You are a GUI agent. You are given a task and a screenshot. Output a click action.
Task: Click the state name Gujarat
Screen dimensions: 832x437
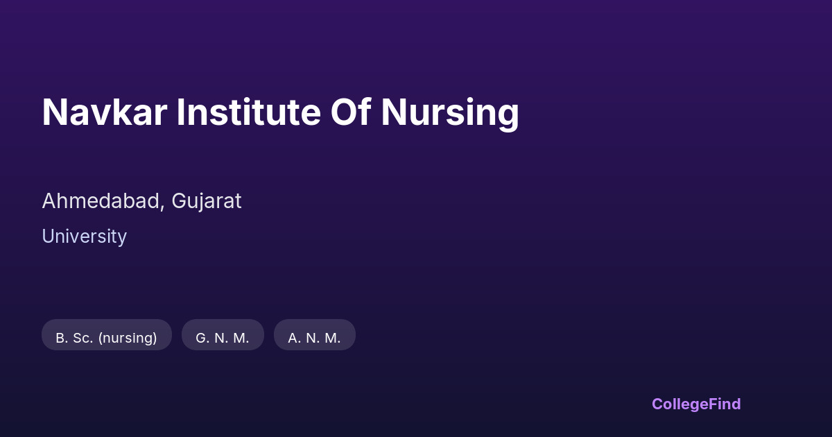[207, 201]
